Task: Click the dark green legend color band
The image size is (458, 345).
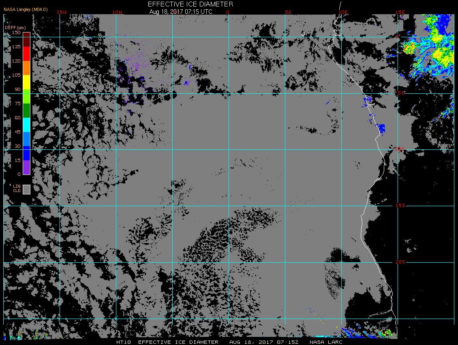Action: point(27,111)
